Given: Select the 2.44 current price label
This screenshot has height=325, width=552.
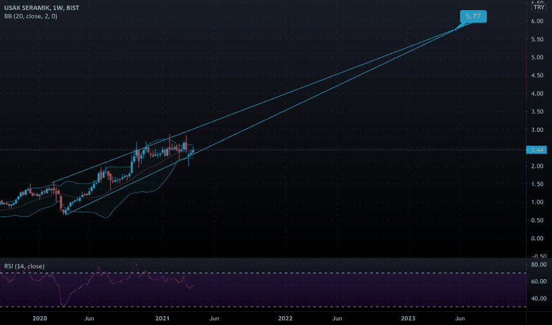Looking at the screenshot, I should click(x=537, y=150).
